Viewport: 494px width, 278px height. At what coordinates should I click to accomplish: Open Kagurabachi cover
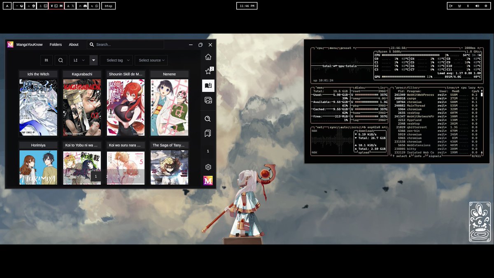tap(82, 107)
